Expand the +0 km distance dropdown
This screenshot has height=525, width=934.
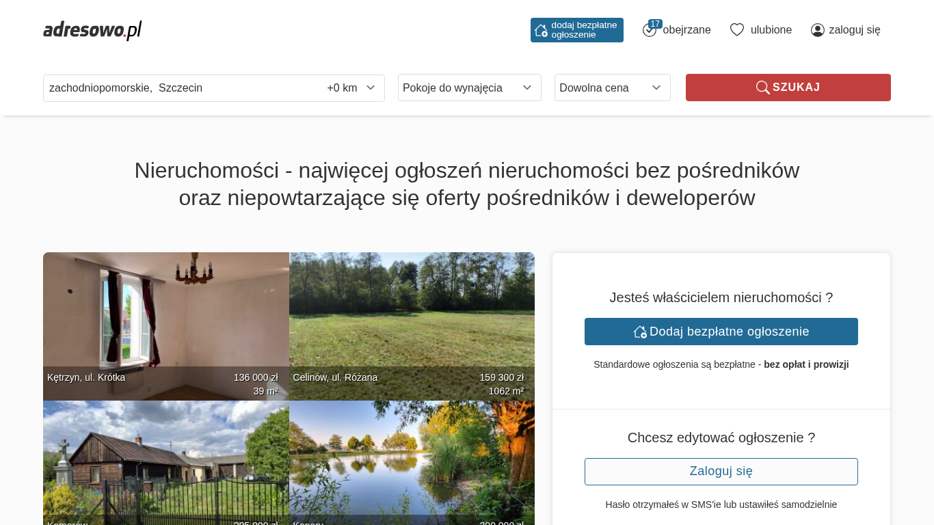(x=351, y=88)
